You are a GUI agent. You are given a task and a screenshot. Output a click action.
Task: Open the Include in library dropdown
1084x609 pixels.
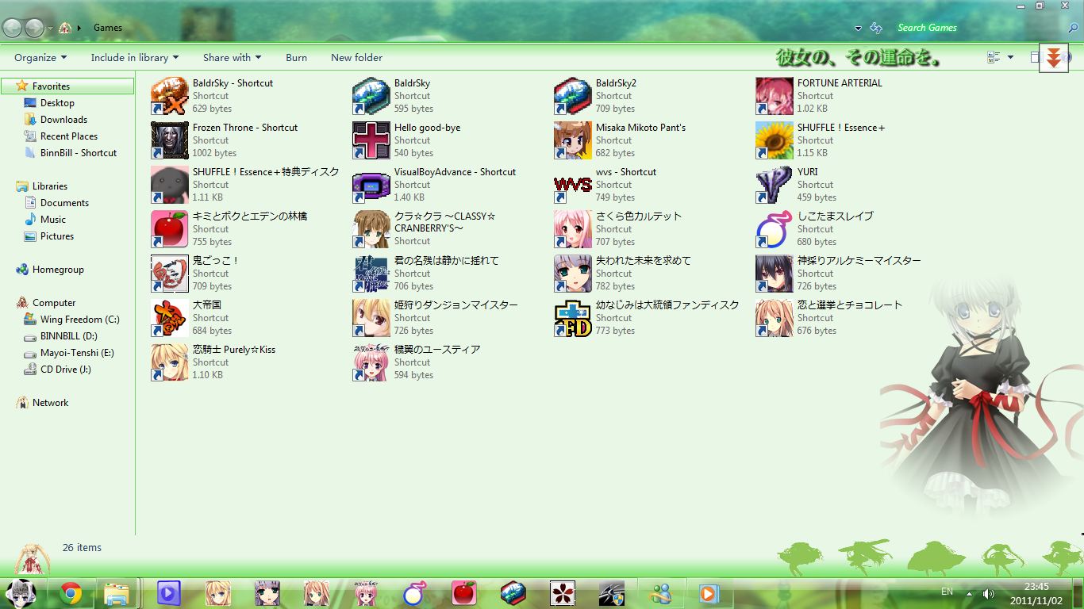pos(135,57)
